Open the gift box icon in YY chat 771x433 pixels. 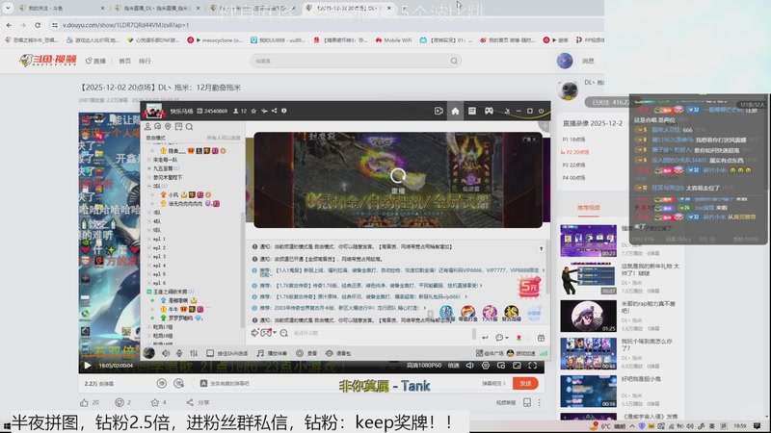pos(541,338)
